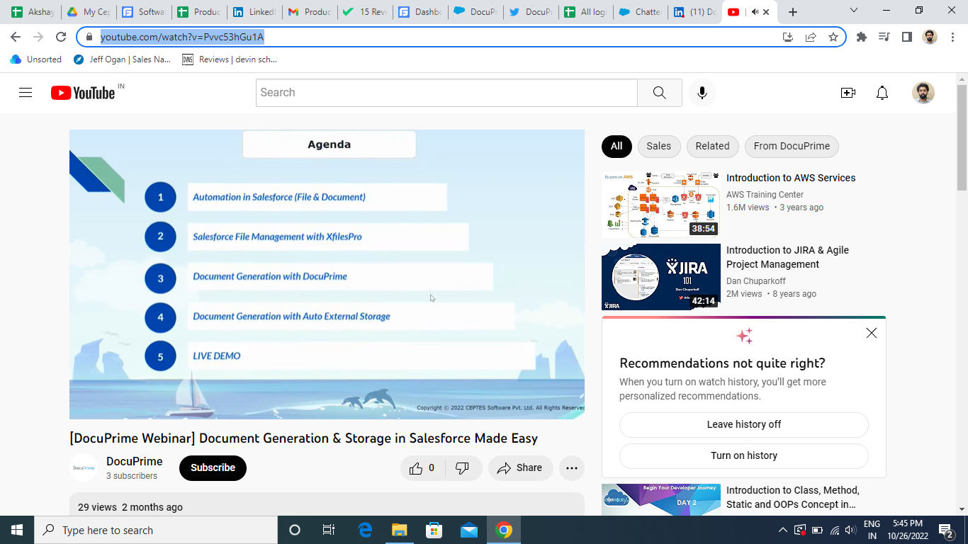Select the From DocuPrime filter chip
Viewport: 968px width, 544px height.
(792, 146)
